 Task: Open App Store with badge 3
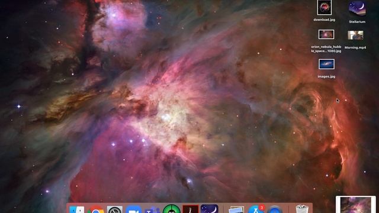point(256,209)
